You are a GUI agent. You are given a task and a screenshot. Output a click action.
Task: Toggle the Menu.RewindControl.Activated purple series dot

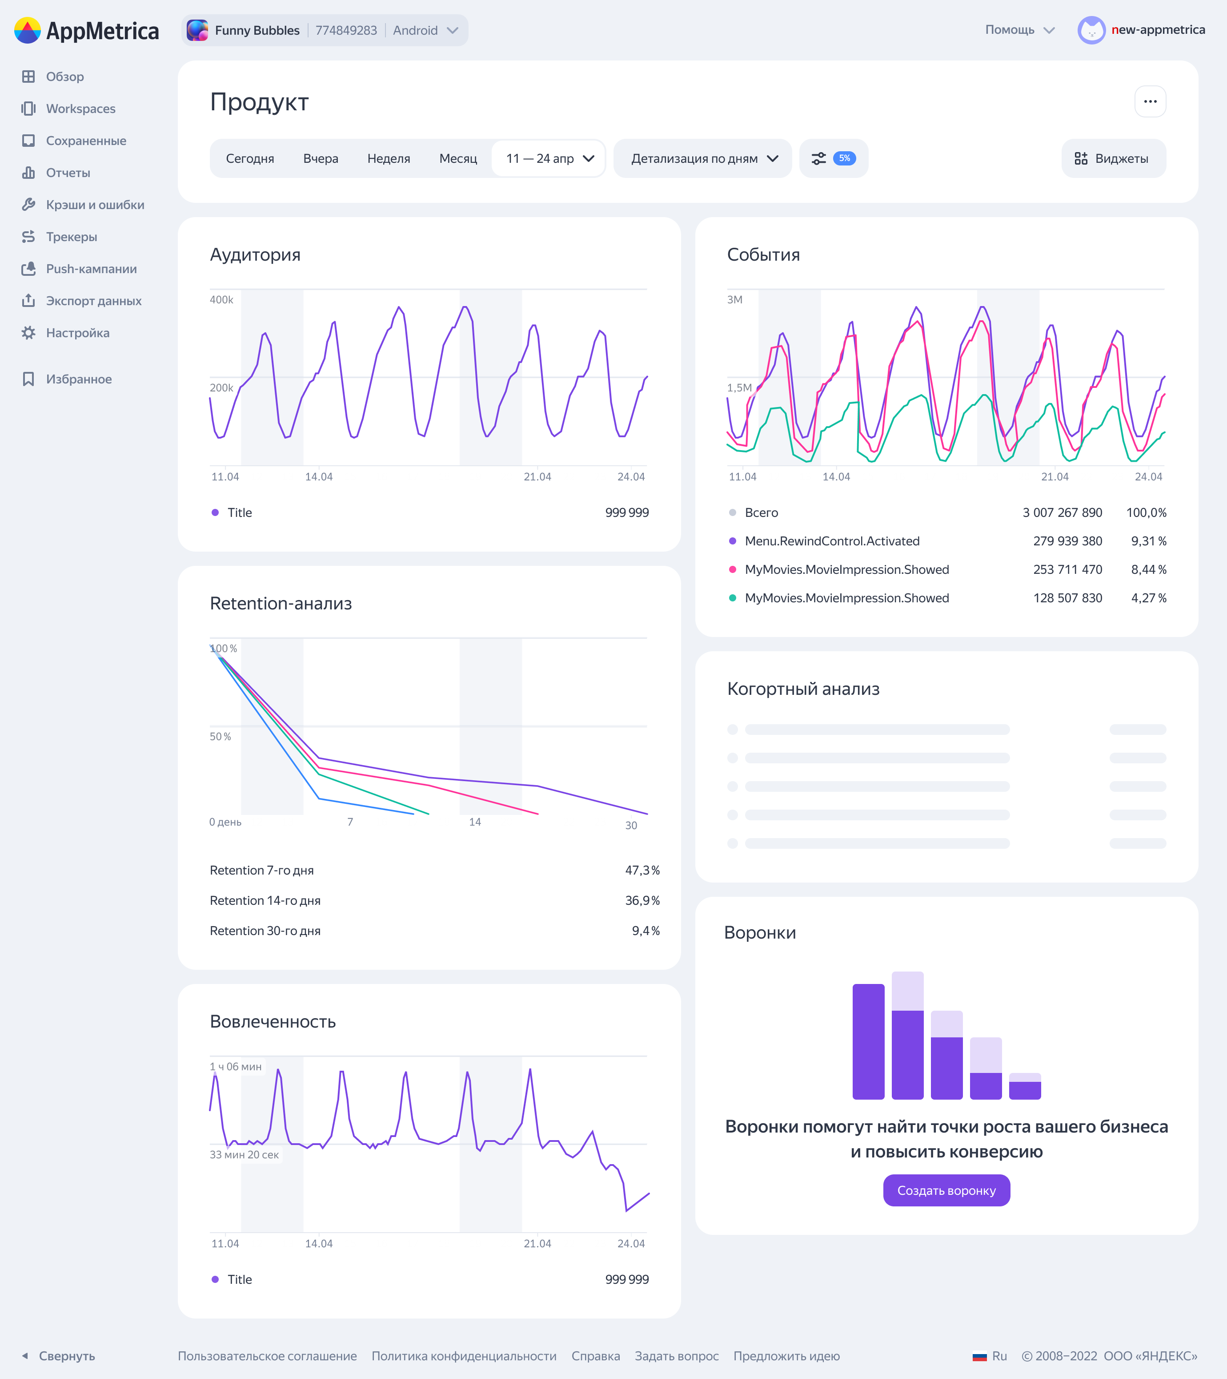click(733, 541)
